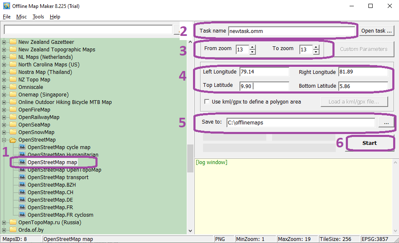Click the Task name input field
The image size is (399, 243).
pos(291,31)
